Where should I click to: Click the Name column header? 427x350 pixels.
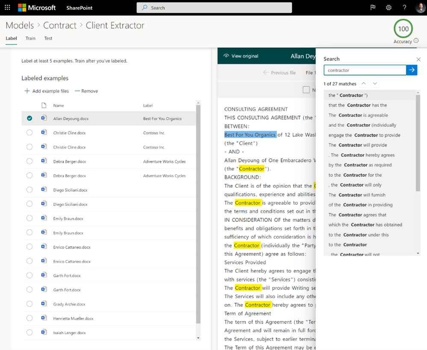59,105
